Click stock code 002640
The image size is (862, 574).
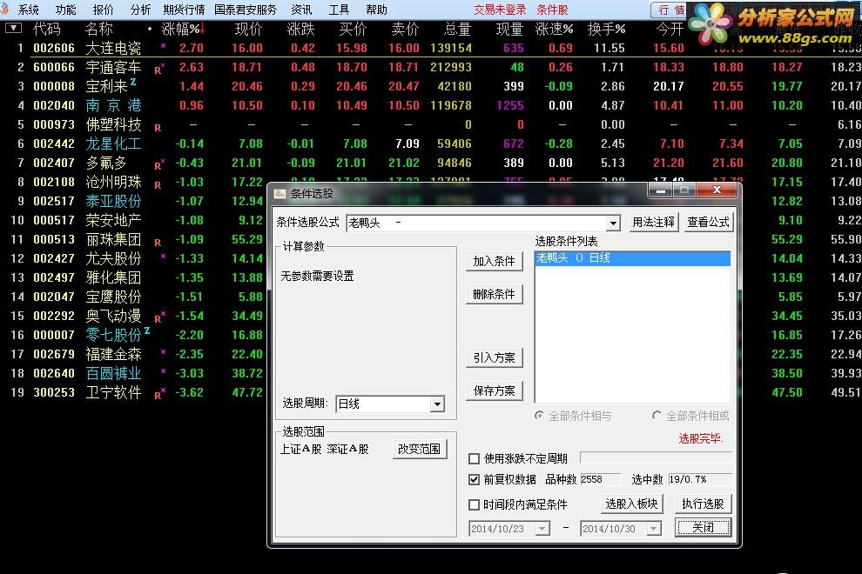pos(54,373)
